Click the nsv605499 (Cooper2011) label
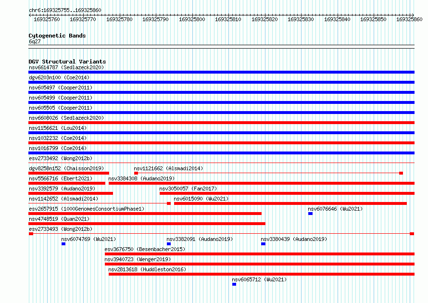Screen dimensions: 428x303 pos(61,98)
